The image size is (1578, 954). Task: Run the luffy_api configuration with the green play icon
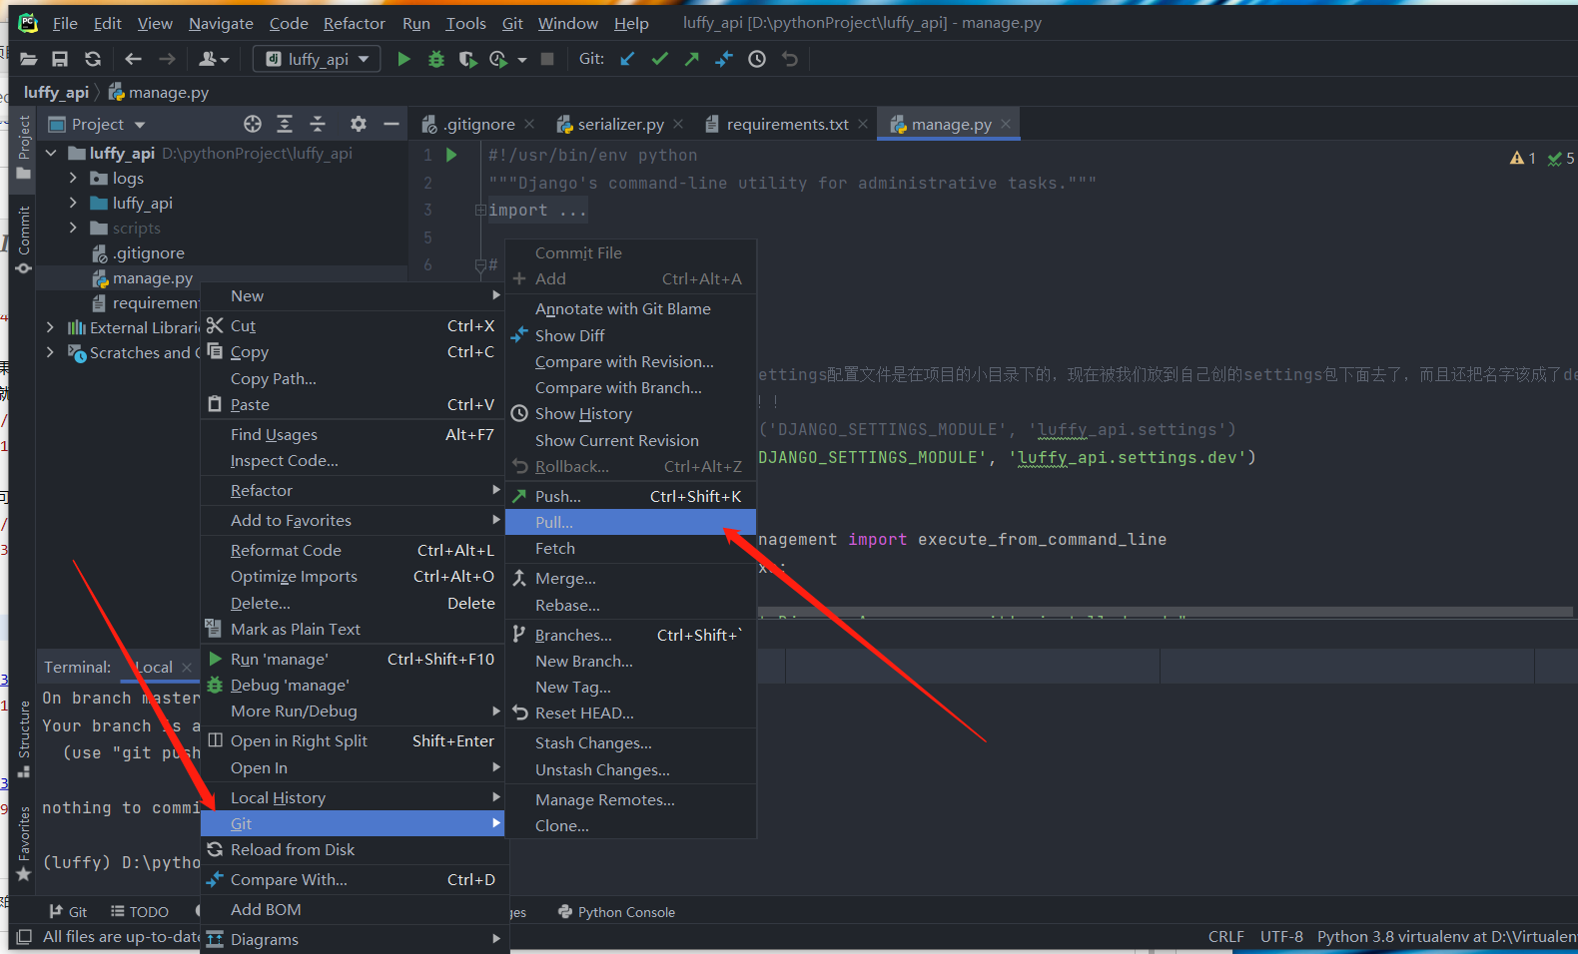tap(403, 60)
